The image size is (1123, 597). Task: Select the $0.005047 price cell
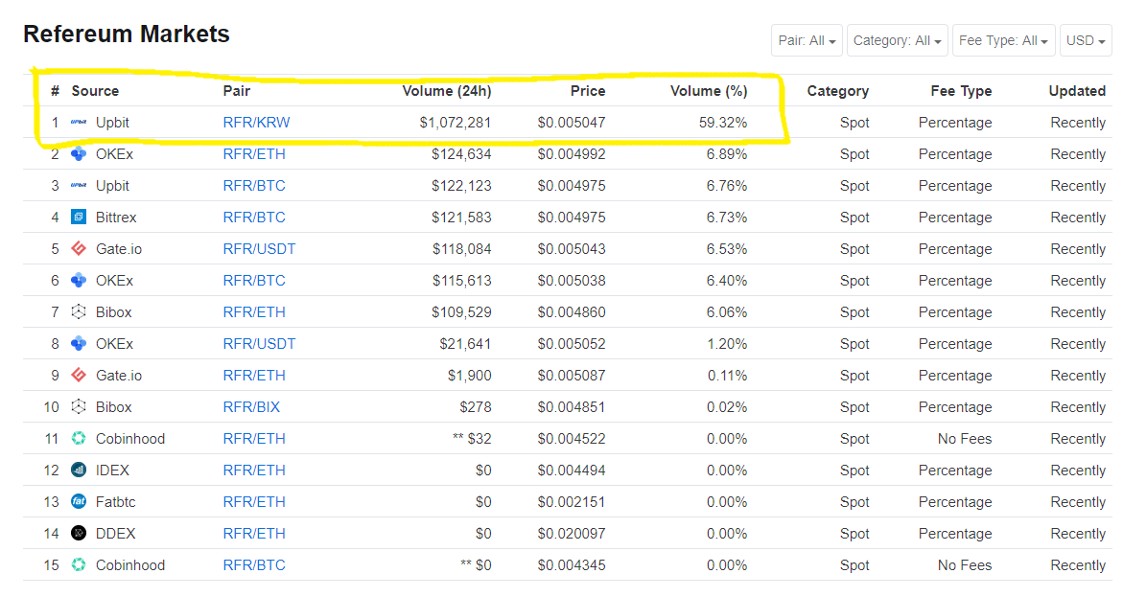click(572, 123)
